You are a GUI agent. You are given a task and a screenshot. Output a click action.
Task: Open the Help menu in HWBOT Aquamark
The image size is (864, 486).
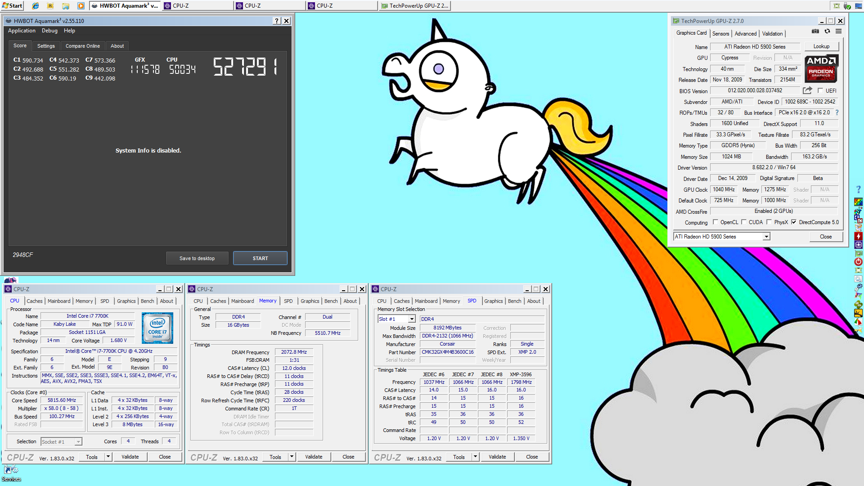69,31
